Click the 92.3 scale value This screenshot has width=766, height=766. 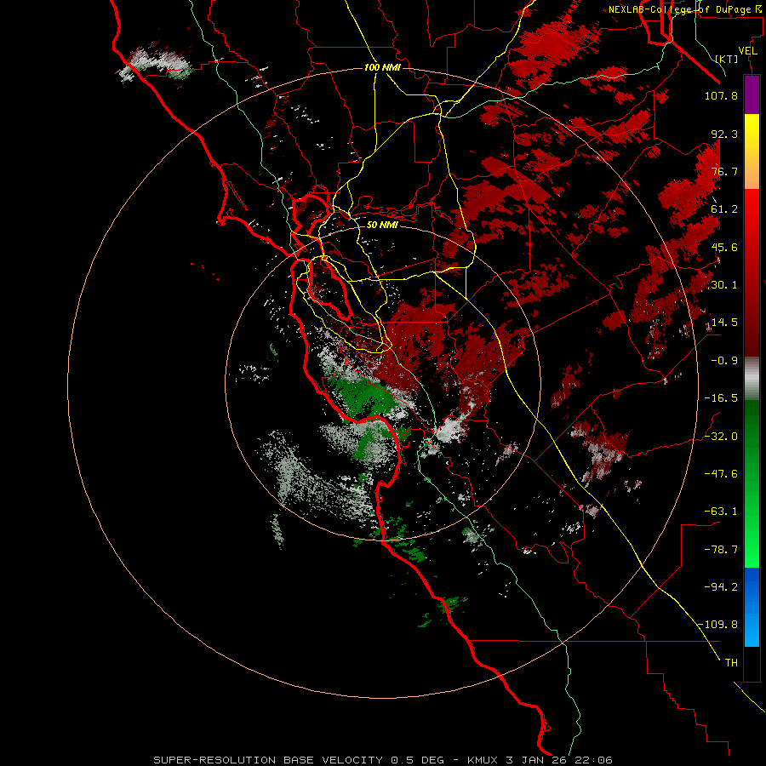(x=724, y=134)
